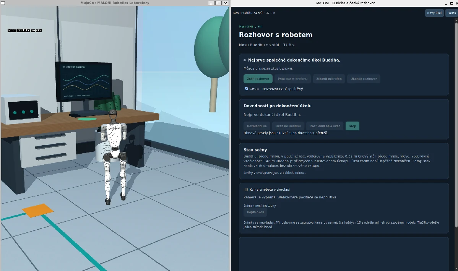Click text Směry vlevo/vpravo jsou z pohledu robota
This screenshot has height=271, width=458.
[274, 173]
